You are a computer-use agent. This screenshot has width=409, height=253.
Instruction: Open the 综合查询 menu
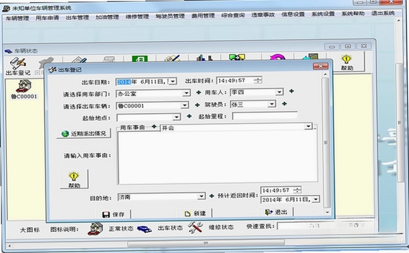tap(233, 16)
